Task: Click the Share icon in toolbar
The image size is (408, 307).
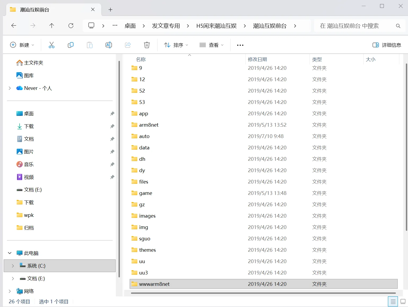Action: [128, 45]
